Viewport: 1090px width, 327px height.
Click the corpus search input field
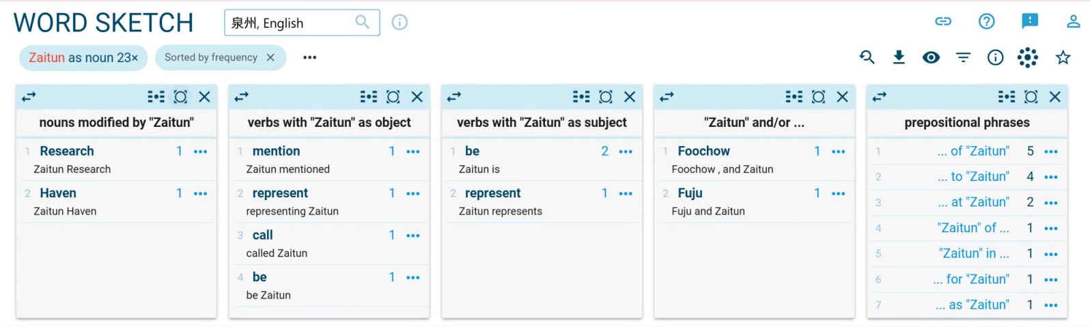[292, 23]
